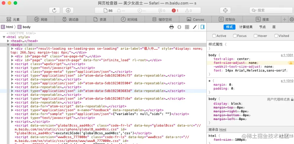Click the warnings triangle indicator
The height and width of the screenshot is (144, 294).
(188, 11)
